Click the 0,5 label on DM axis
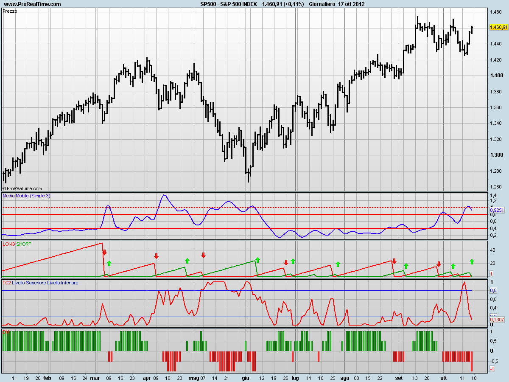Image resolution: width=509 pixels, height=382 pixels. pyautogui.click(x=493, y=341)
